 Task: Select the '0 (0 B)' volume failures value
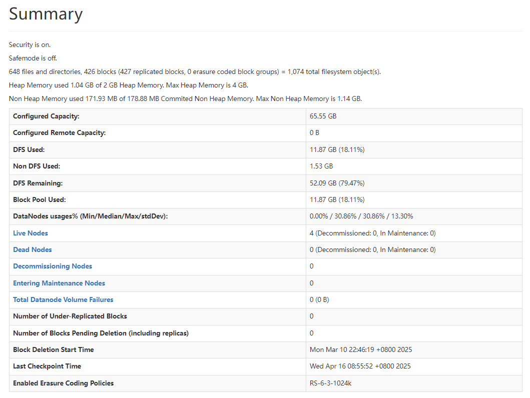pos(319,300)
